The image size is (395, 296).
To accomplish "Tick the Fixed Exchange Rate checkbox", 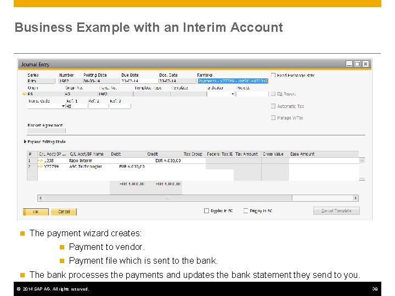I will point(273,75).
